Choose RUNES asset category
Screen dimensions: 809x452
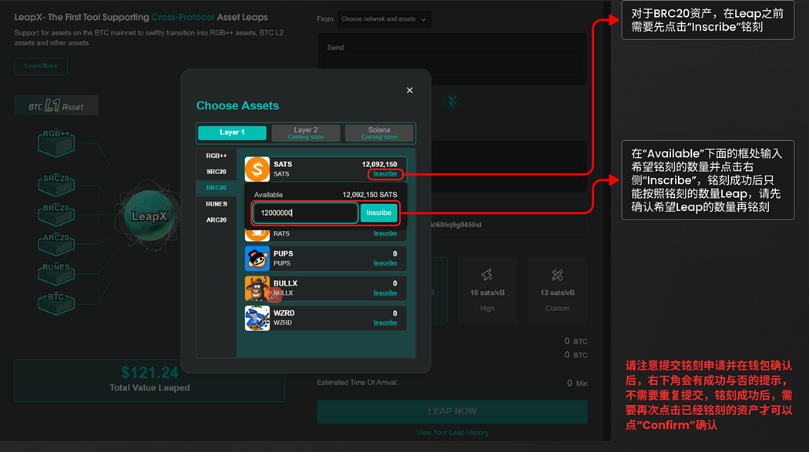[x=217, y=204]
